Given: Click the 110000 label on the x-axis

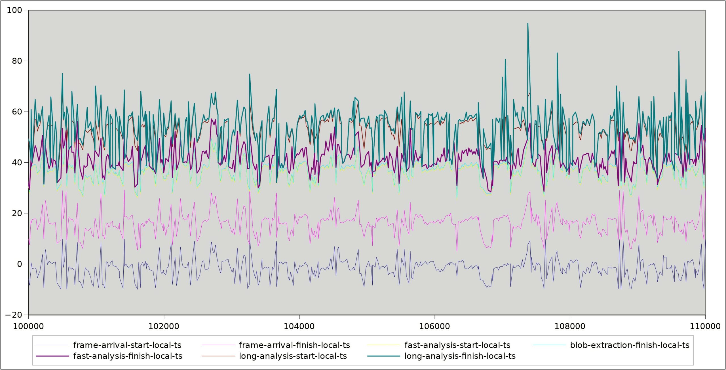Looking at the screenshot, I should tap(705, 326).
